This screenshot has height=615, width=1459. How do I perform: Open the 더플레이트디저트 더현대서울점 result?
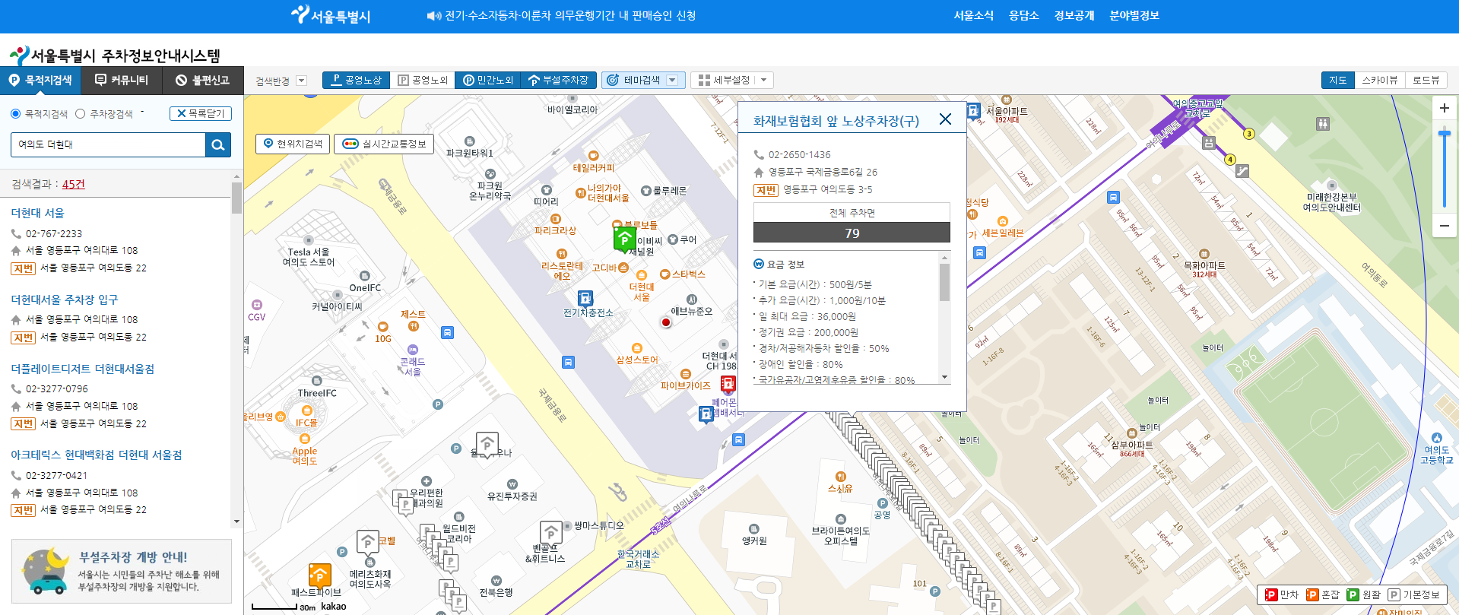[82, 369]
